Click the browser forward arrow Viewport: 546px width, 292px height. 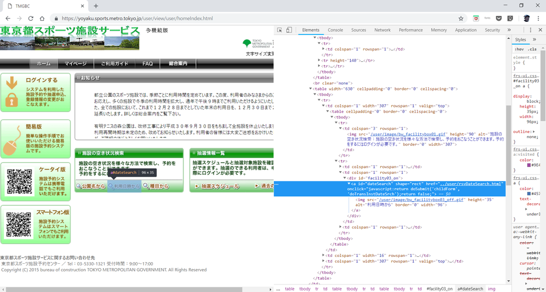coord(19,19)
